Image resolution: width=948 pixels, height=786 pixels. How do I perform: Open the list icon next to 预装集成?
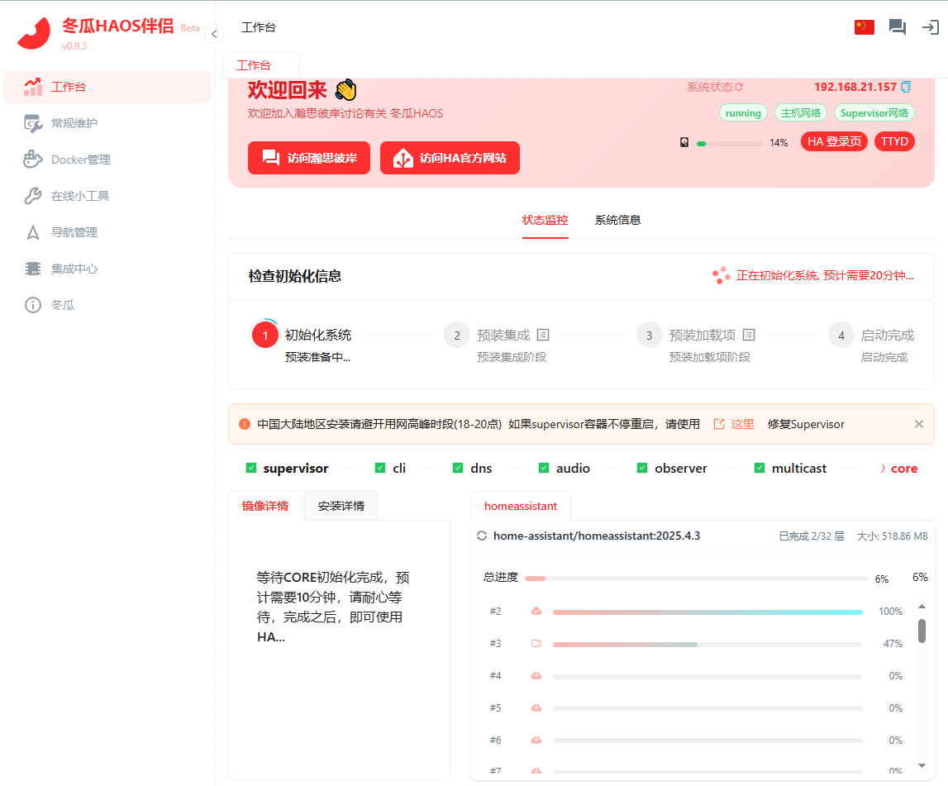(543, 335)
